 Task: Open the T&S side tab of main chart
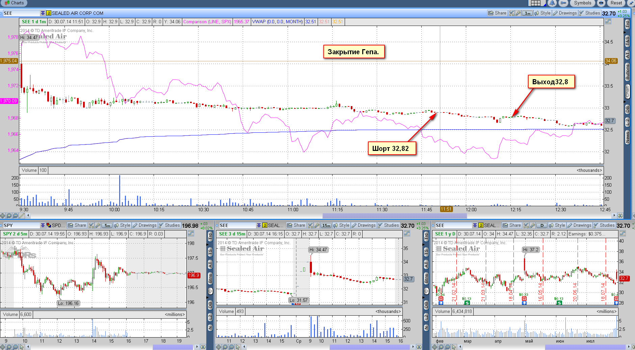click(627, 40)
